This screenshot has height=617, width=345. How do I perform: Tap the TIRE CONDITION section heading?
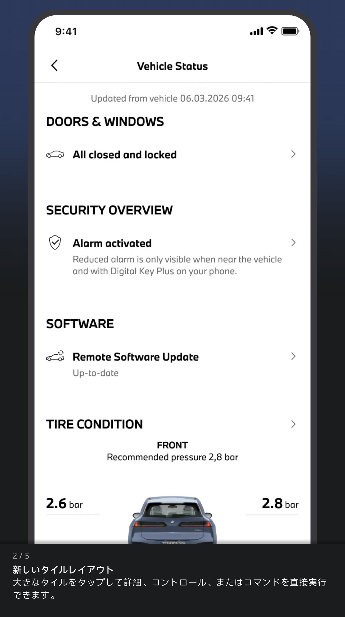tap(94, 424)
